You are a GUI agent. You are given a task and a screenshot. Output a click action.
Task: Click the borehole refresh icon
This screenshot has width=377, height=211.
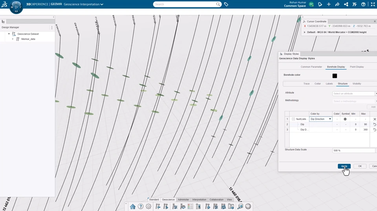183,206
